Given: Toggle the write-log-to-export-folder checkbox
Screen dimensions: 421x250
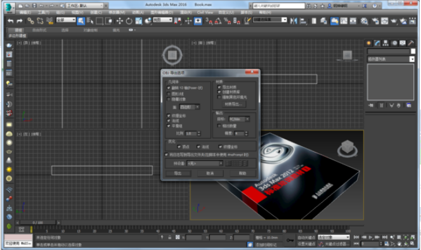Looking at the screenshot, I should [166, 154].
